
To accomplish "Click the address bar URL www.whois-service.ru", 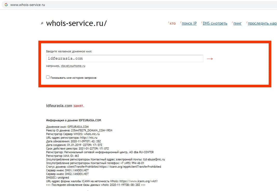I will 27,5.
